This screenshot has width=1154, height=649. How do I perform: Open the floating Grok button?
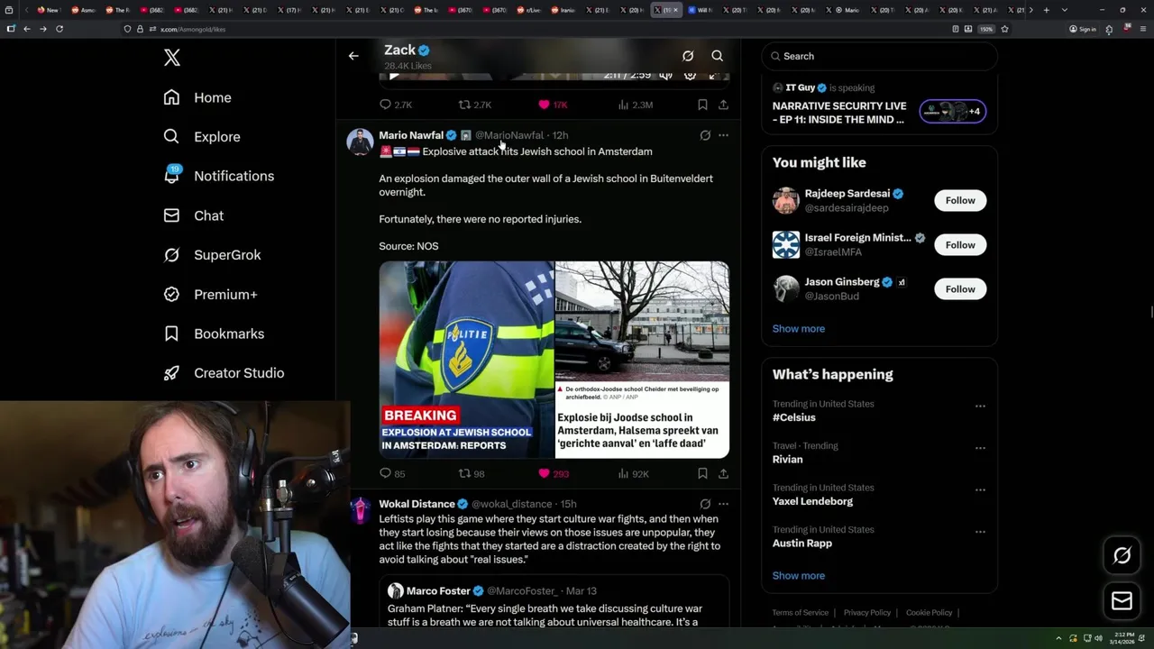tap(1122, 556)
